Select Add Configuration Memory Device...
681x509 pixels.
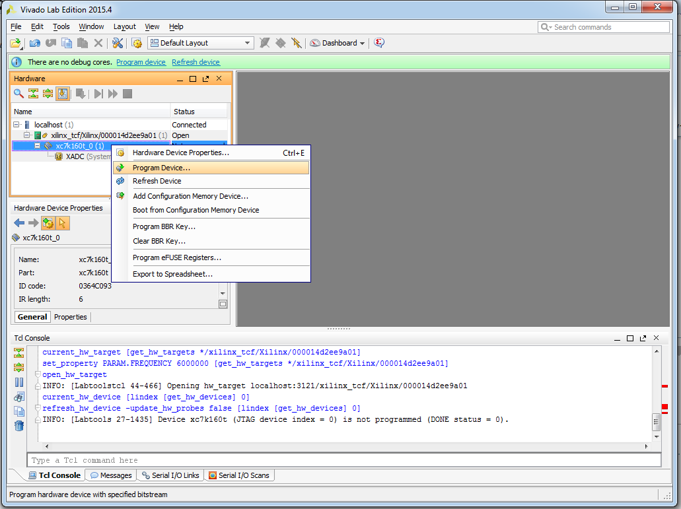coord(211,196)
